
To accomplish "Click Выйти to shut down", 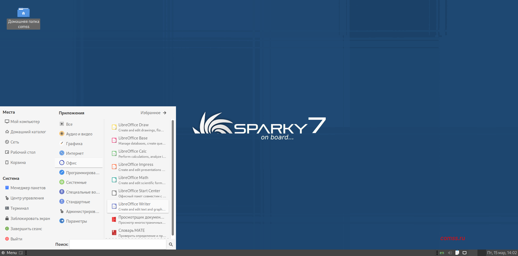I will tap(14, 239).
